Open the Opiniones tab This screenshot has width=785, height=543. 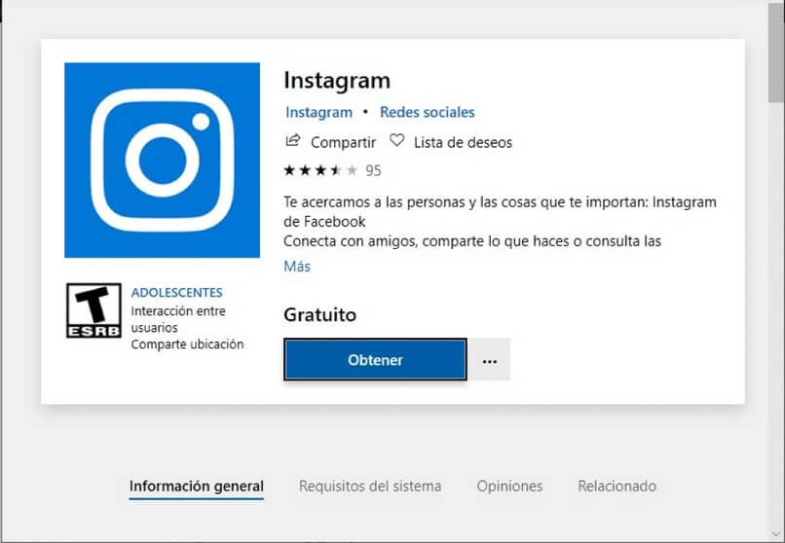(509, 487)
